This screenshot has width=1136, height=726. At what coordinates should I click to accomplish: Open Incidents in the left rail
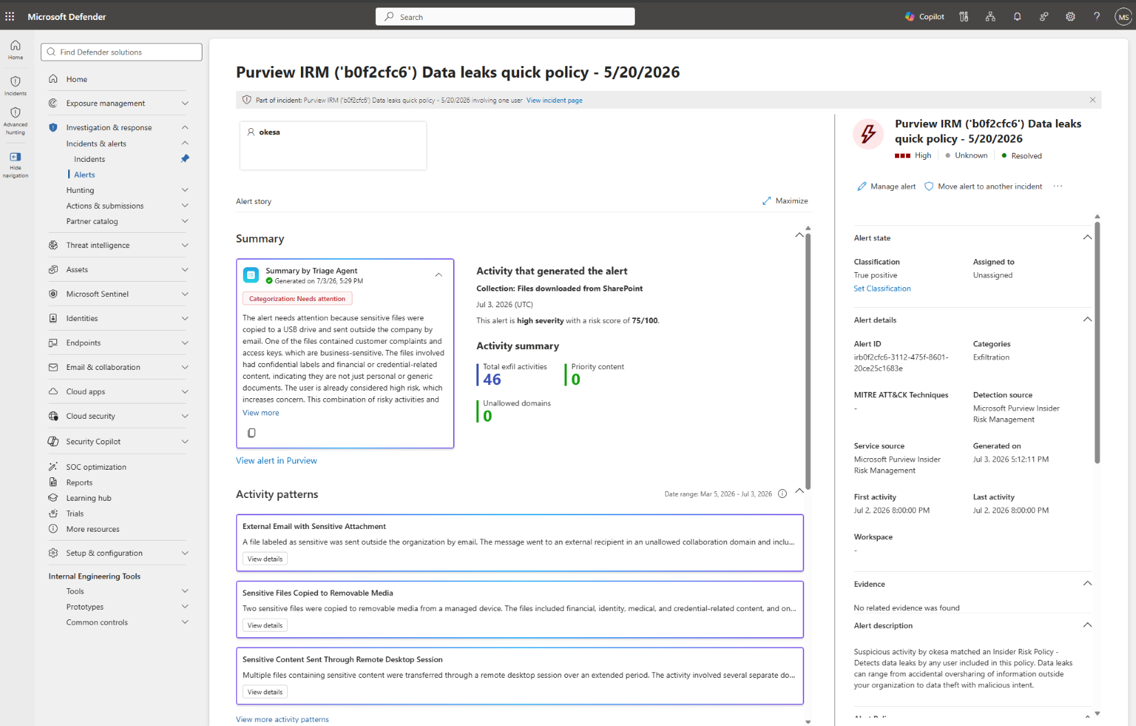[x=15, y=85]
